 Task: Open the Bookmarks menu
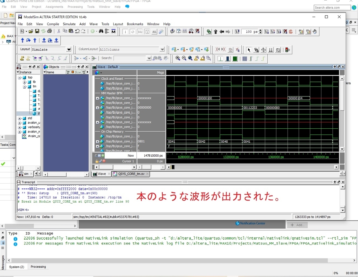[x=135, y=24]
